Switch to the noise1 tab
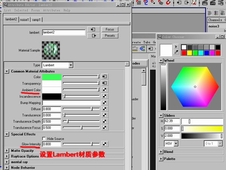 (24, 20)
